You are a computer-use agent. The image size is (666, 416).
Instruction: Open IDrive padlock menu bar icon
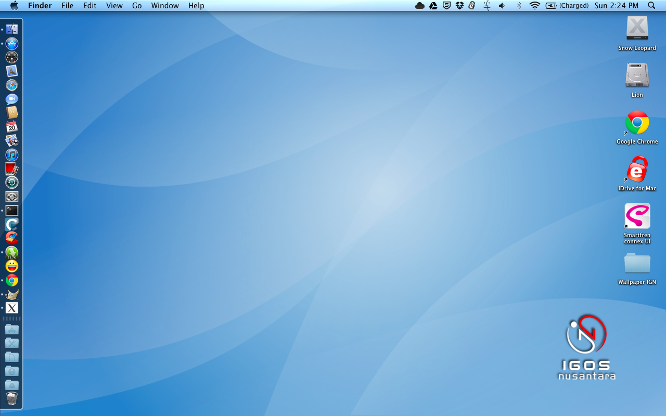[x=472, y=6]
